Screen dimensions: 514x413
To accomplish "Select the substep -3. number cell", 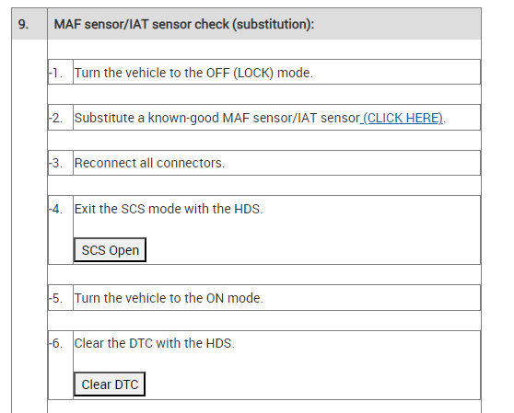I will pos(61,163).
